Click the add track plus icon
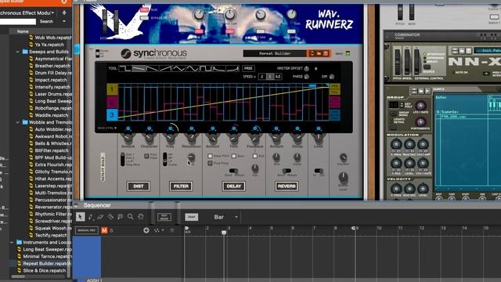501x282 pixels. pos(146,230)
